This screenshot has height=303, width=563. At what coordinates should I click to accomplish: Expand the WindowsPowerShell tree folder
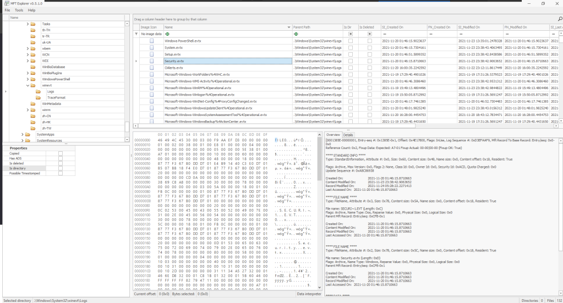point(27,79)
